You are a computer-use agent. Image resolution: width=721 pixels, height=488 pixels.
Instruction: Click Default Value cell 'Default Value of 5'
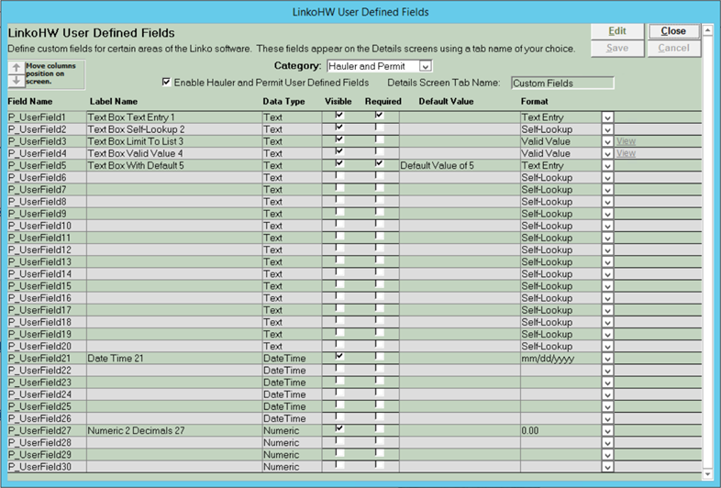point(460,166)
